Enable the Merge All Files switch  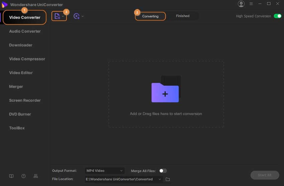tap(163, 171)
